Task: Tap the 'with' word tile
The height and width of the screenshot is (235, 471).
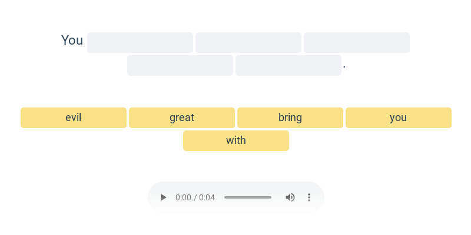Action: click(x=236, y=140)
